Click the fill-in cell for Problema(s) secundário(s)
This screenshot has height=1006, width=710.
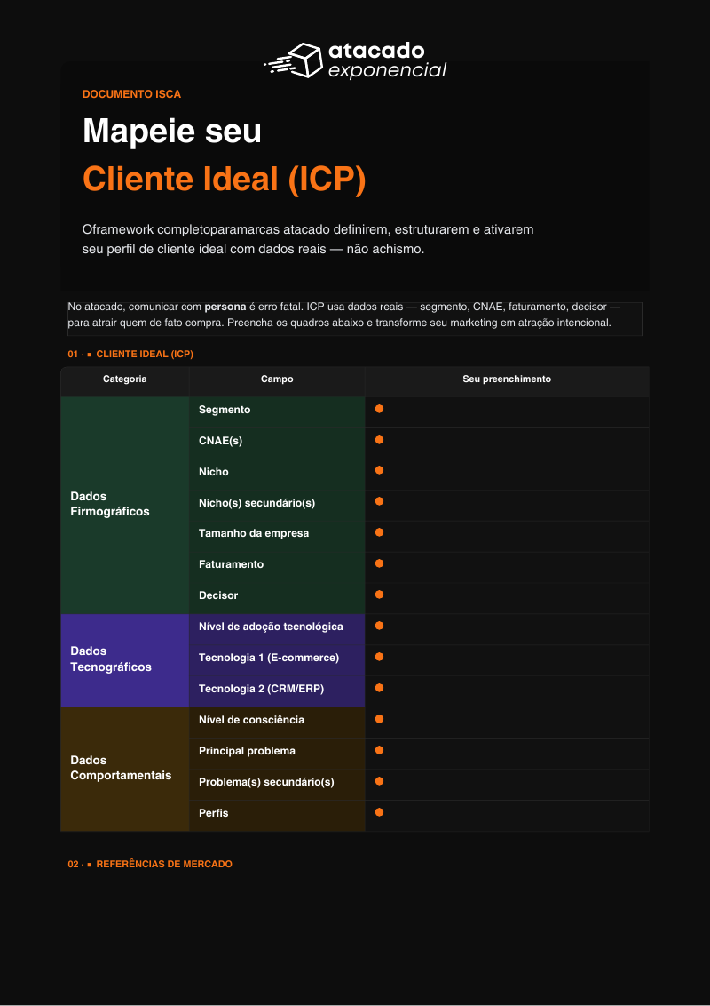tap(507, 785)
